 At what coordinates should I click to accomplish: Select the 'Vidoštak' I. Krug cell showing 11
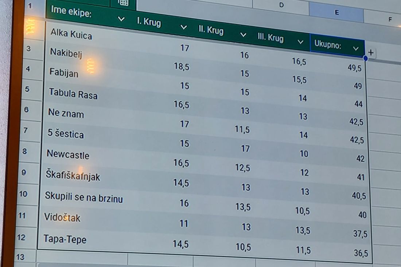(x=183, y=223)
